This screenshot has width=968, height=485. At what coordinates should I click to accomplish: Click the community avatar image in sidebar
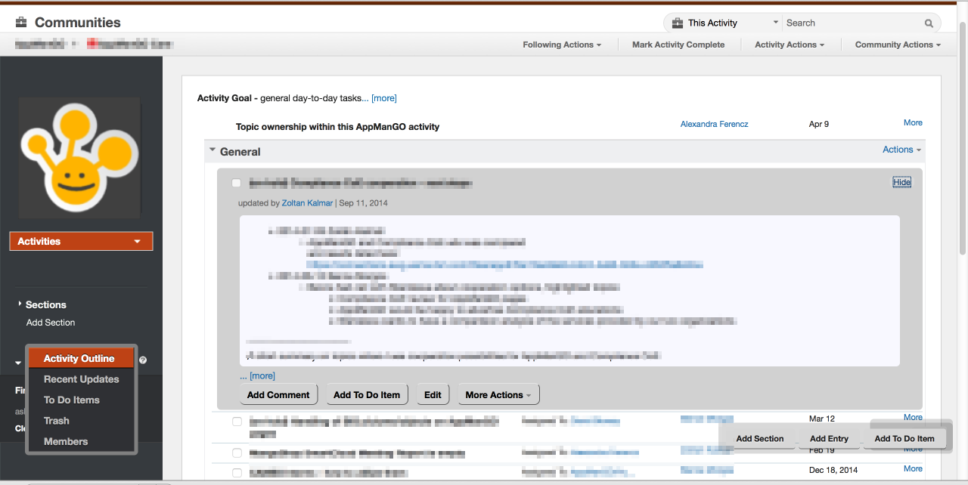point(79,156)
